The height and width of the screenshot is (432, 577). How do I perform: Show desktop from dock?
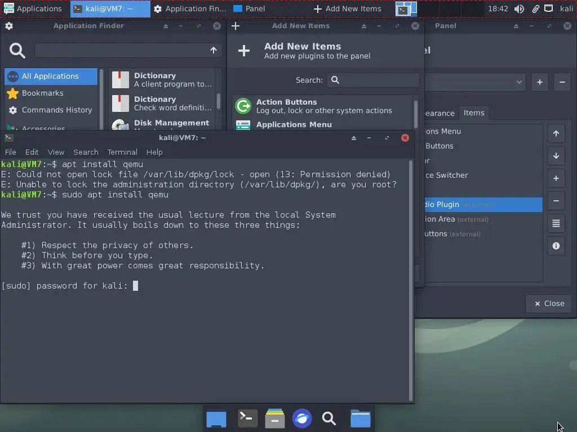[x=216, y=418]
